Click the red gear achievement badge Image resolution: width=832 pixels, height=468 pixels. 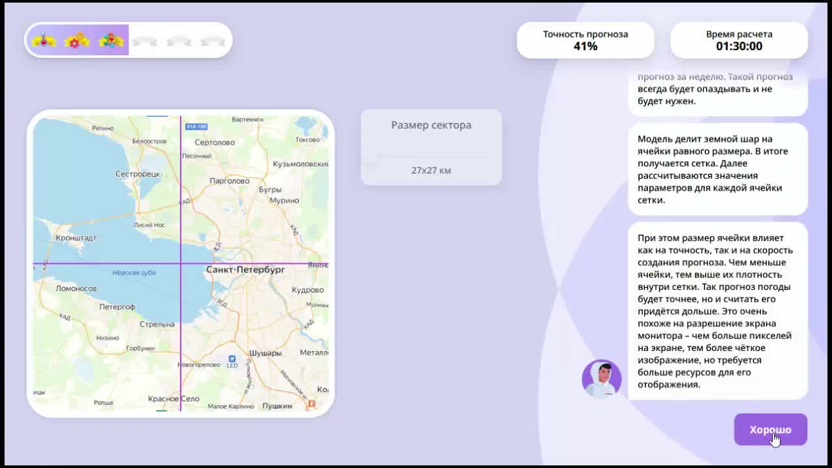click(x=77, y=40)
